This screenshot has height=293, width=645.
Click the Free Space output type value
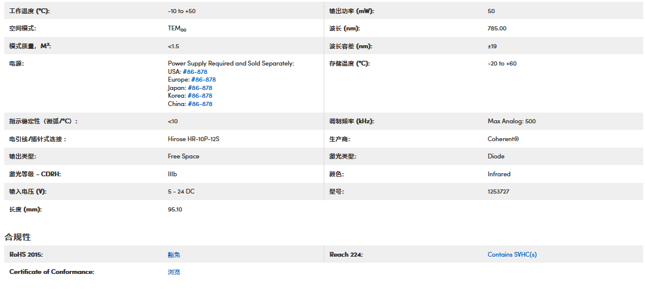click(184, 156)
